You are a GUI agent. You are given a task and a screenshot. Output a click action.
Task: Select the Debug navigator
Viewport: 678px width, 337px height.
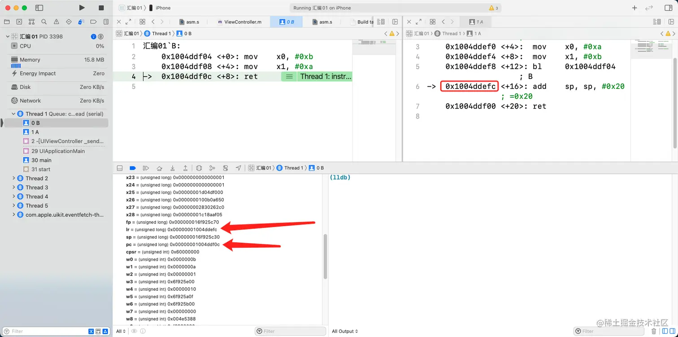(81, 22)
